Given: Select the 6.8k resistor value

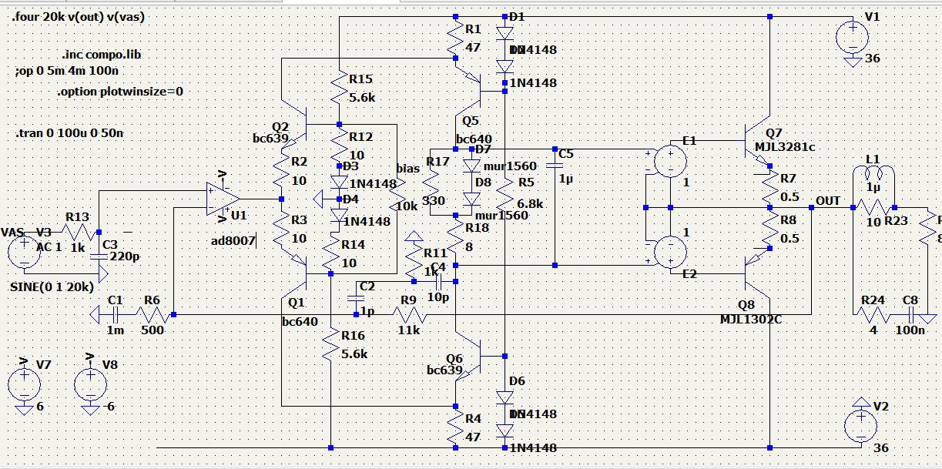Looking at the screenshot, I should tap(531, 204).
